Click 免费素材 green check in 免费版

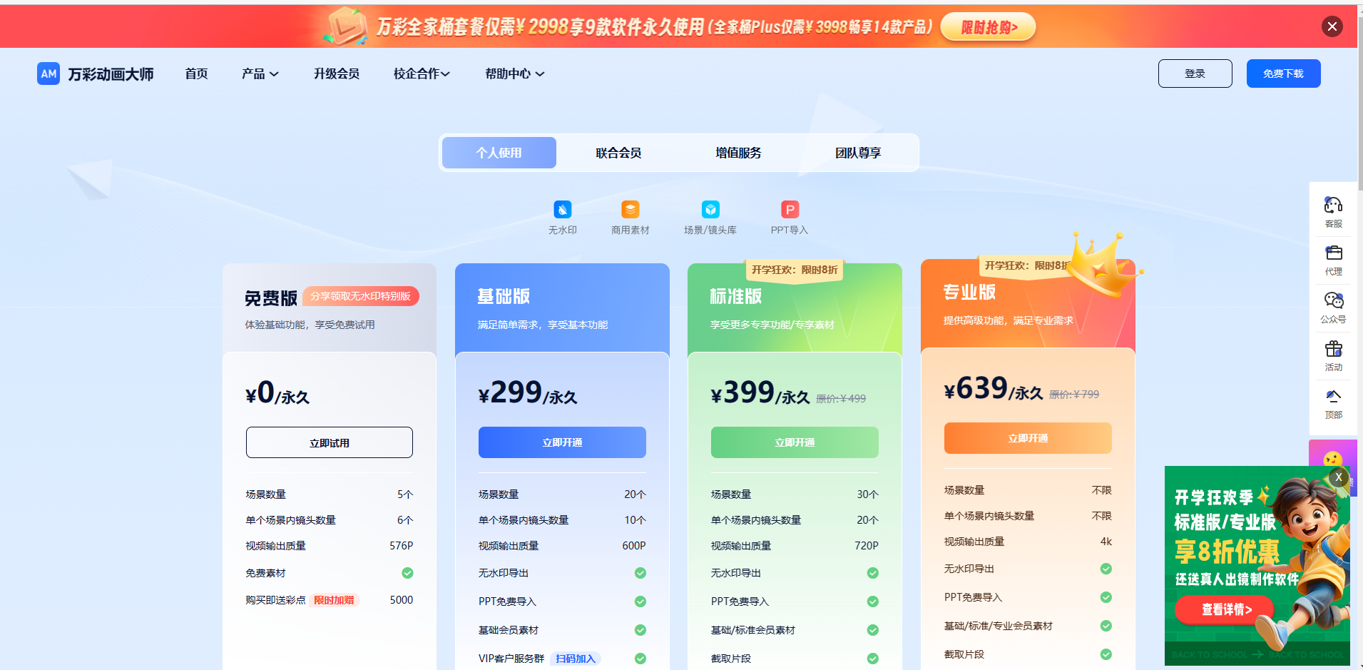(x=407, y=573)
